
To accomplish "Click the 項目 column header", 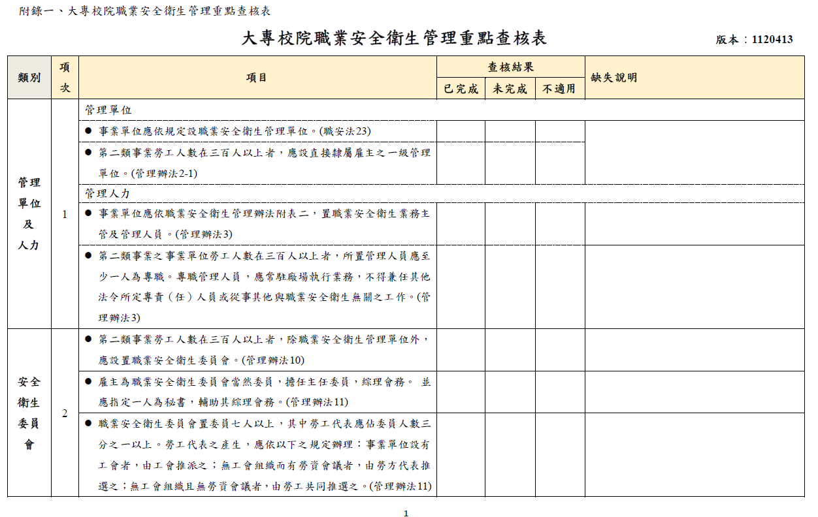I will [257, 77].
